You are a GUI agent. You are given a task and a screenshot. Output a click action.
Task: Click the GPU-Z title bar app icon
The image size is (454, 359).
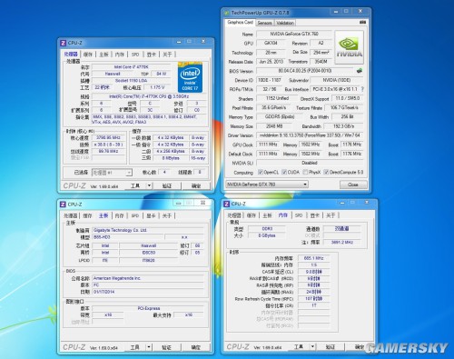point(227,13)
